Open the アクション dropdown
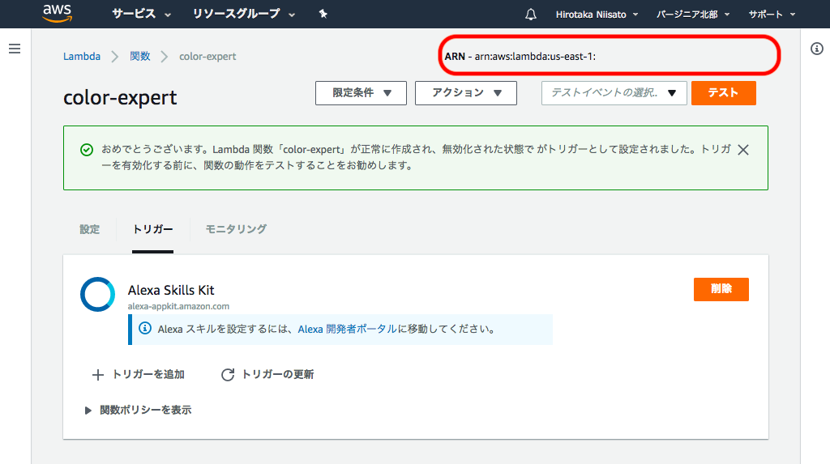The image size is (830, 464). [x=466, y=93]
